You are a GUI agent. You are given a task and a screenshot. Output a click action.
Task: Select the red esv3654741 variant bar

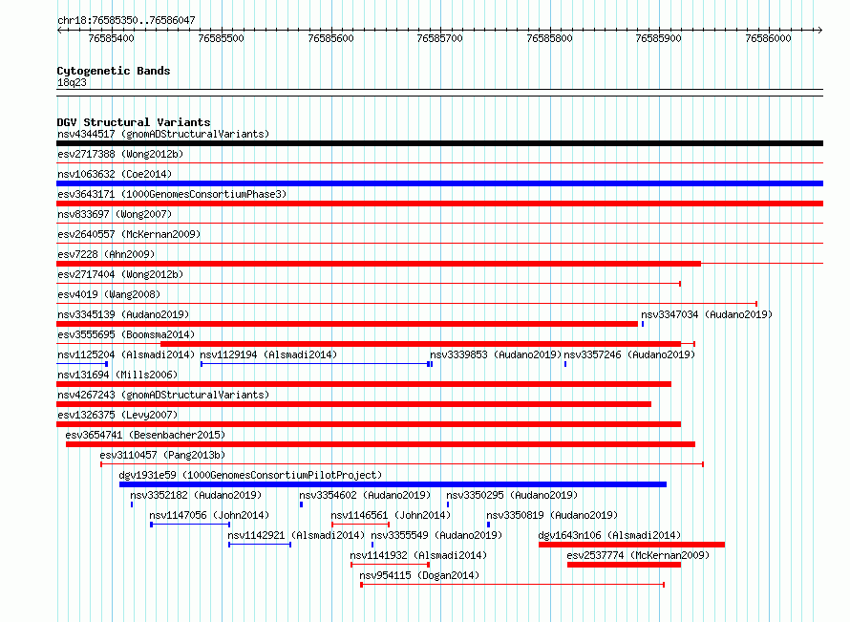coord(380,444)
